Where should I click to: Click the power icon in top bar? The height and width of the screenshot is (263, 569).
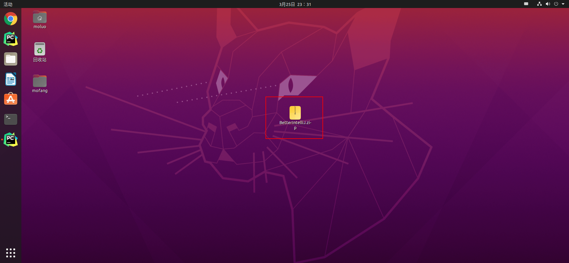tap(556, 4)
